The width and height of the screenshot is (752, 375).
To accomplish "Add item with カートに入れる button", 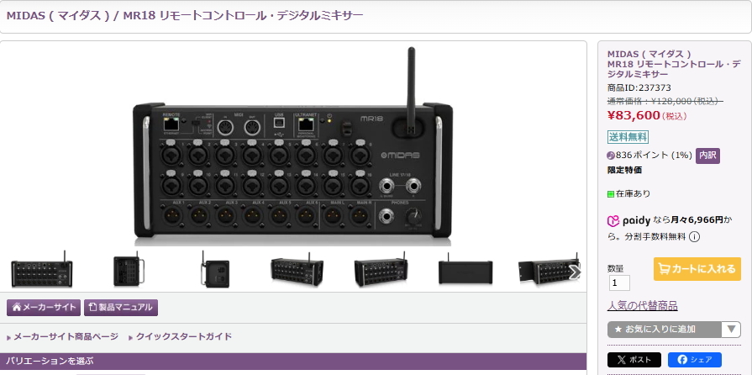I will coord(697,269).
